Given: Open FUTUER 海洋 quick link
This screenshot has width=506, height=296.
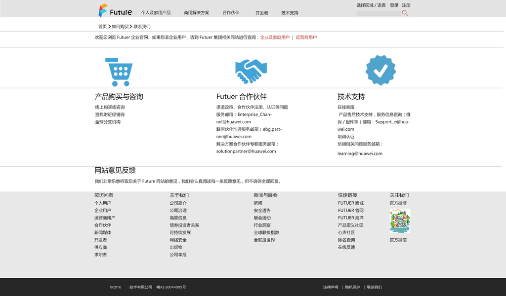Looking at the screenshot, I should 351,218.
